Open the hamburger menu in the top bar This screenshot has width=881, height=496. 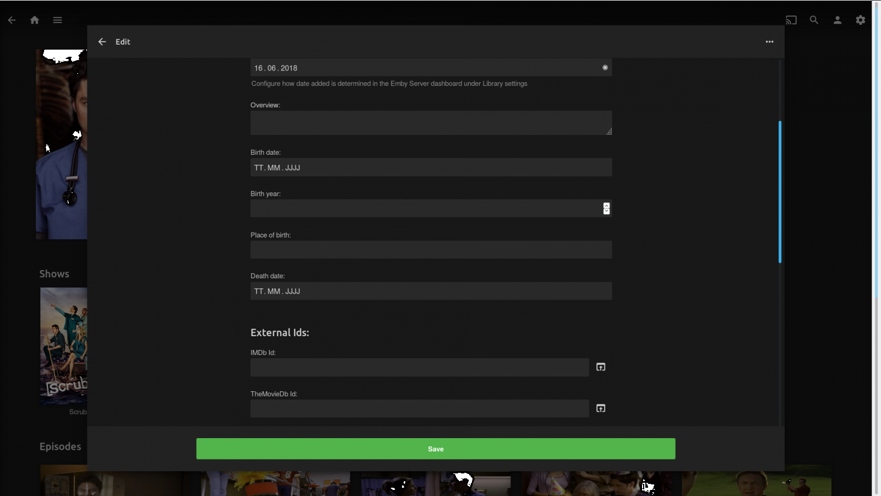coord(57,20)
